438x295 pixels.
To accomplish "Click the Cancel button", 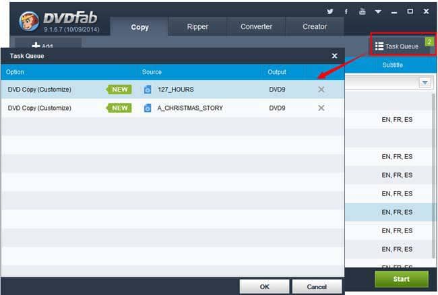I will (317, 287).
